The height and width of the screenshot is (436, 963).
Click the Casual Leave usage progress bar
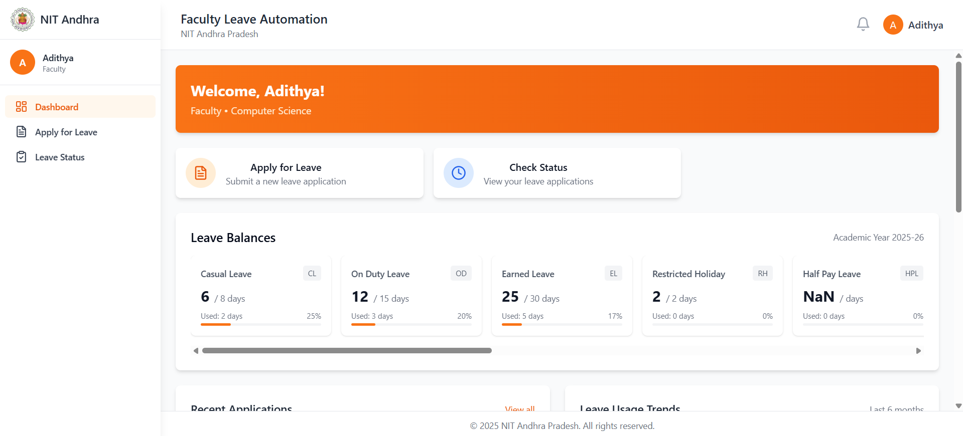click(261, 324)
